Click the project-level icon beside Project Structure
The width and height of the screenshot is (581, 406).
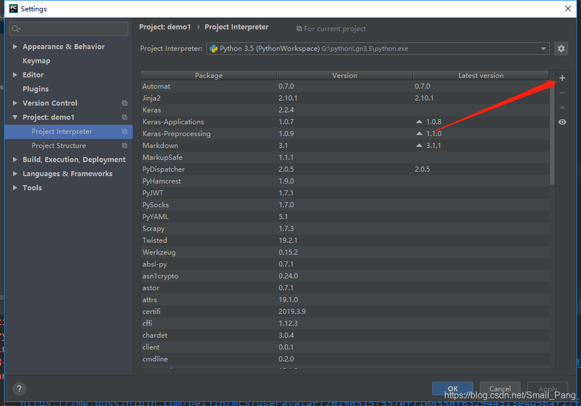tap(124, 146)
